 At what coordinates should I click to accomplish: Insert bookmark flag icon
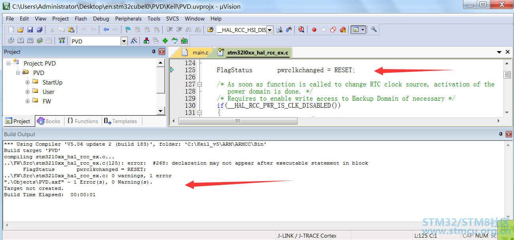[x=128, y=30]
